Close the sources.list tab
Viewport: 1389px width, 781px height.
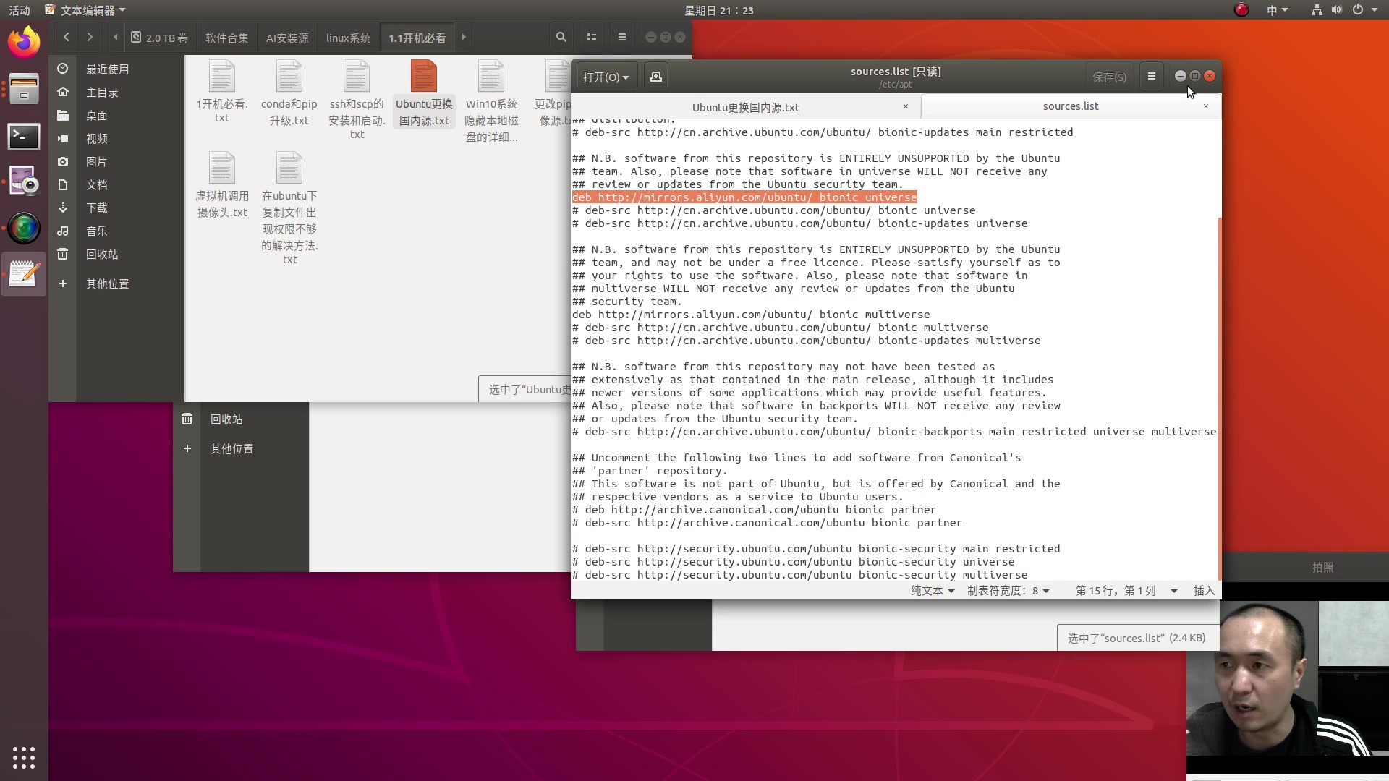(x=1205, y=106)
